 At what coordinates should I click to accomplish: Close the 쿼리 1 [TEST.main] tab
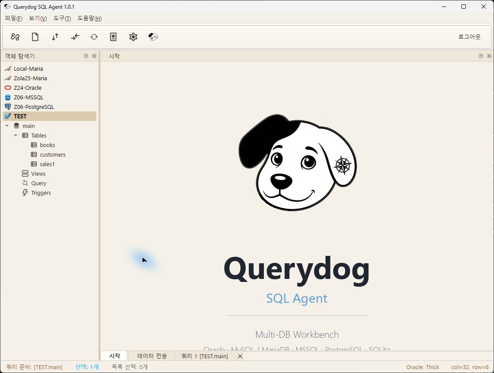coord(240,356)
